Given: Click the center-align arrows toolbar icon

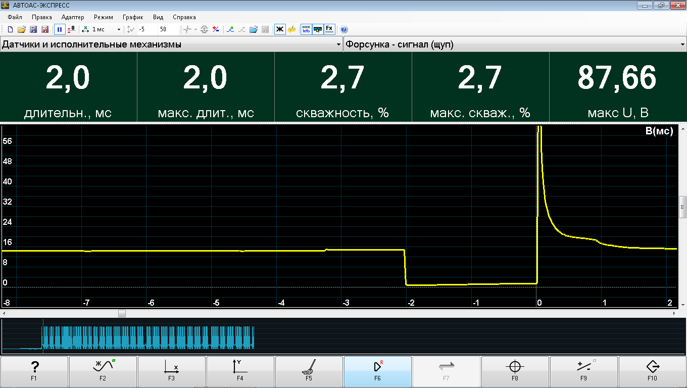Looking at the screenshot, I should 204,29.
